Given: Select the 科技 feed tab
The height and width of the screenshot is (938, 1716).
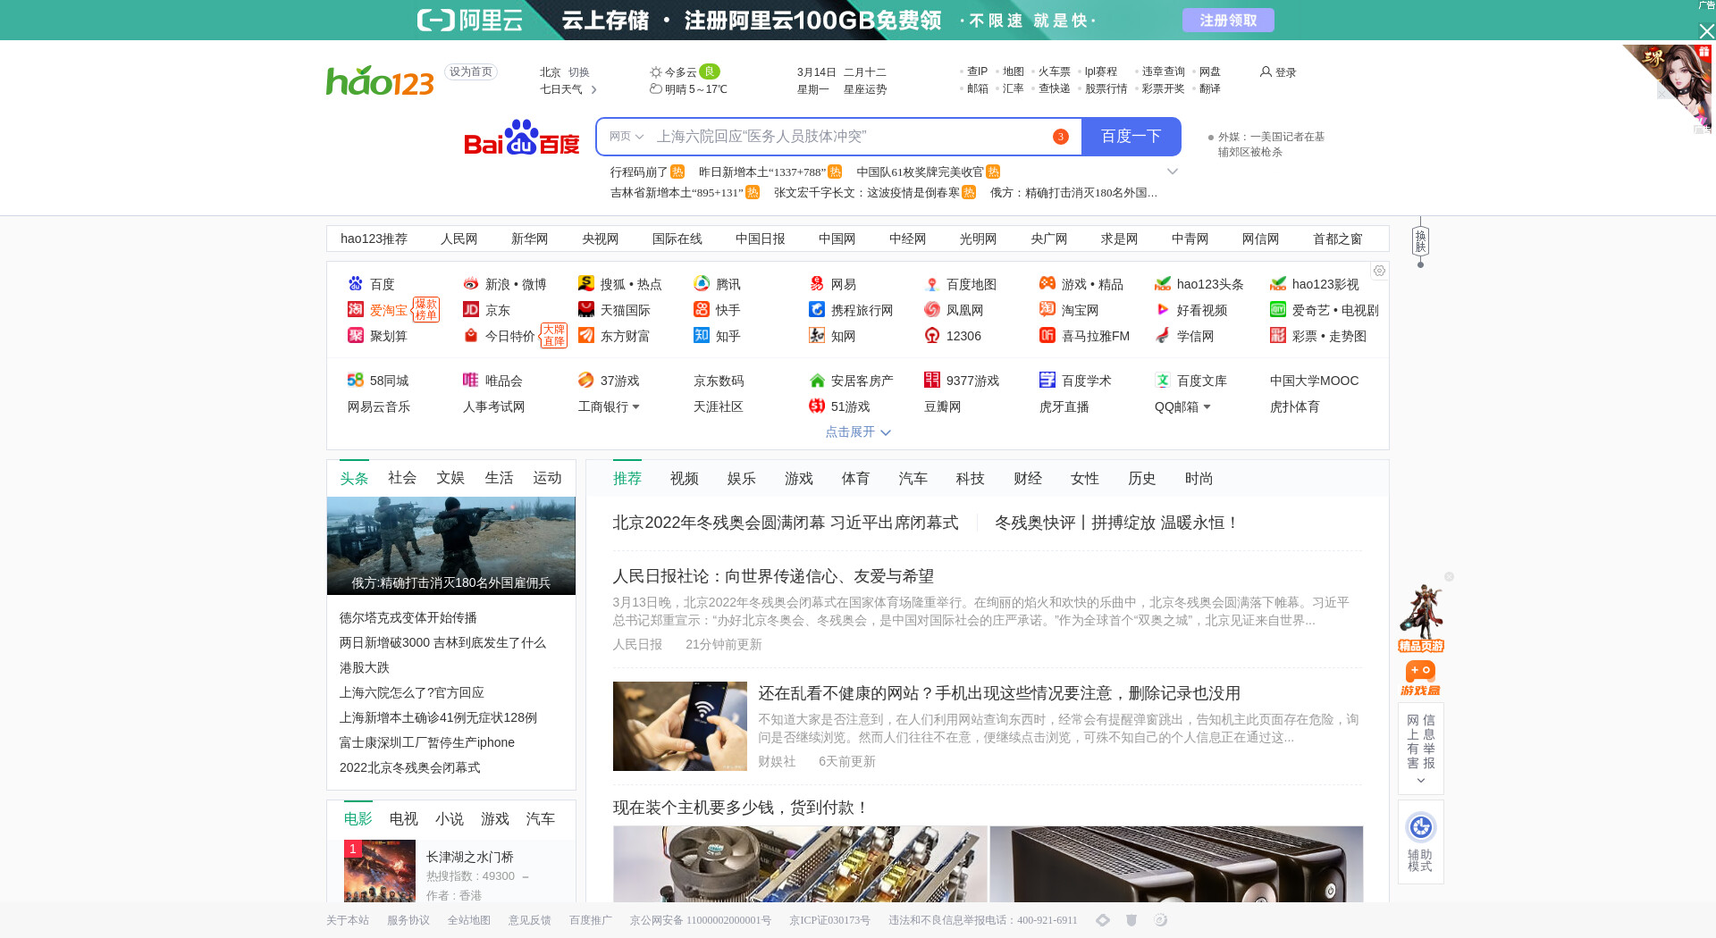Looking at the screenshot, I should click(971, 479).
